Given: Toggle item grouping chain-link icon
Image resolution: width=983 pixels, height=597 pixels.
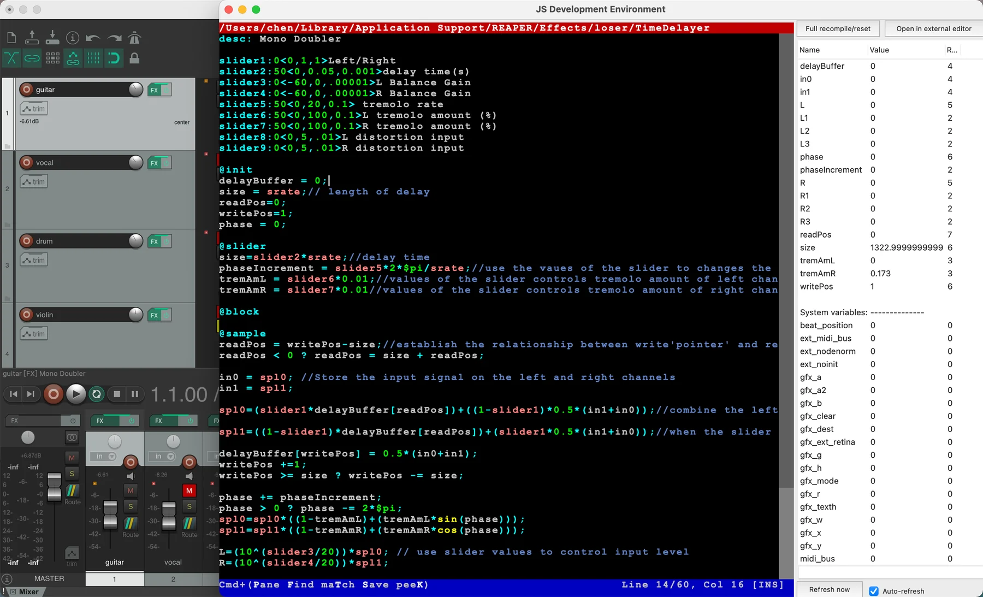Looking at the screenshot, I should pyautogui.click(x=32, y=58).
